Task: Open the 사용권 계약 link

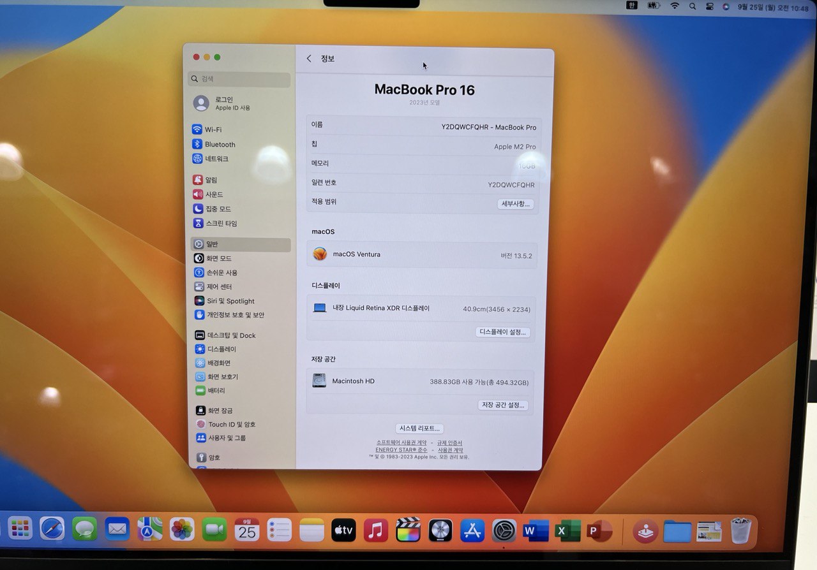Action: (x=450, y=449)
